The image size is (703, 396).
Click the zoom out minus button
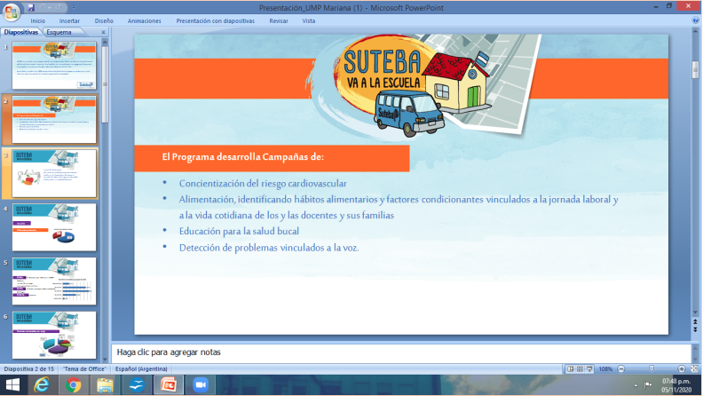click(621, 368)
